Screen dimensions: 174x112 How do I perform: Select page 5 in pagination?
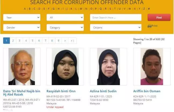point(32,41)
